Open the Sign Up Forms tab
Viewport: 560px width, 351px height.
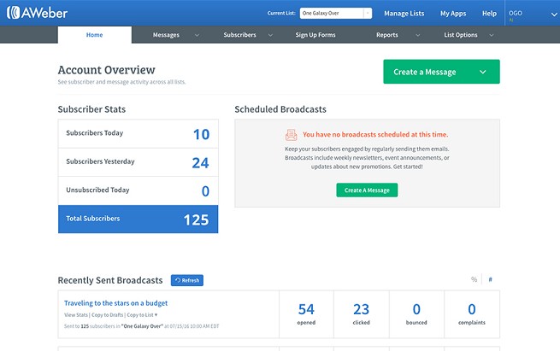pyautogui.click(x=315, y=35)
